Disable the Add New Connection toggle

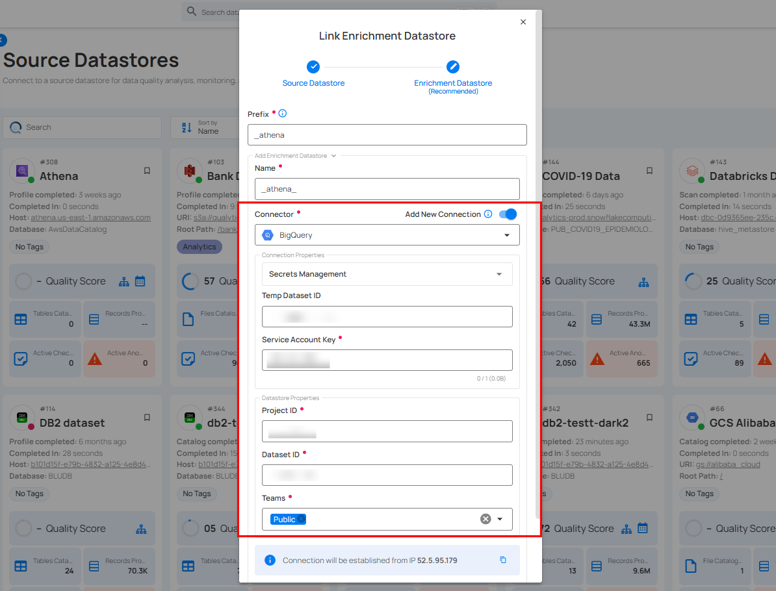[508, 214]
